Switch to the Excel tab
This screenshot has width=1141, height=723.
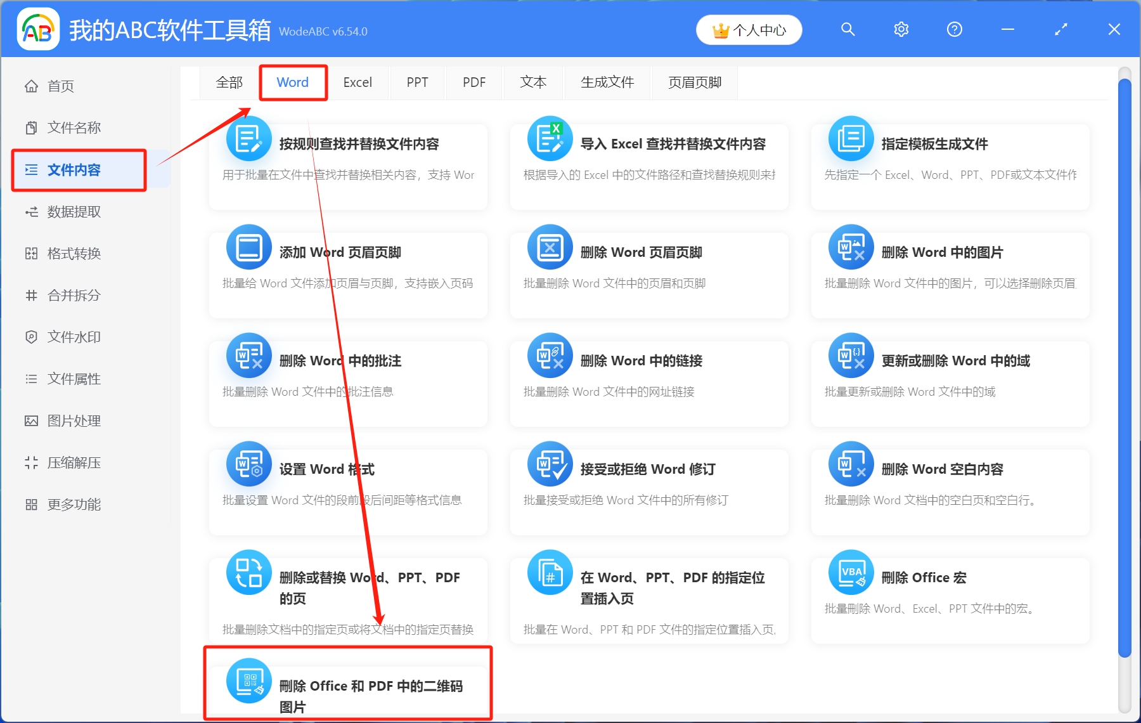(x=358, y=82)
